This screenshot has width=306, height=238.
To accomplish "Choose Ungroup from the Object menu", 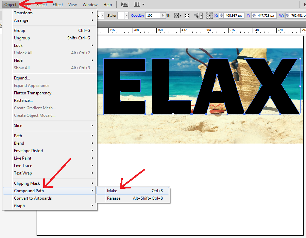I will click(50, 38).
